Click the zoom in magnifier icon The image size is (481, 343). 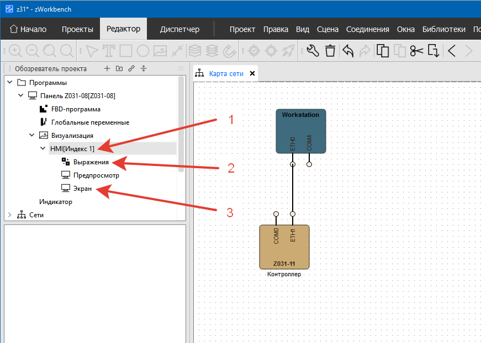(15, 51)
